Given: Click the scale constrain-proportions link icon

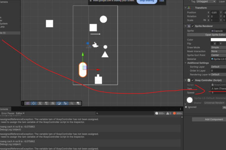Looking at the screenshot, I should pos(205,20).
